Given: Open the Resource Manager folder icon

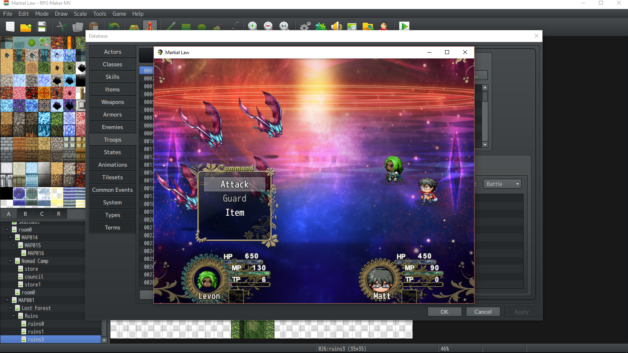Looking at the screenshot, I should click(x=368, y=27).
